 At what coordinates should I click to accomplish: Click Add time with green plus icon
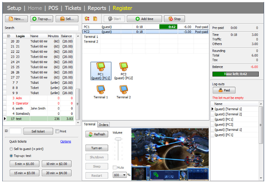pos(144,19)
